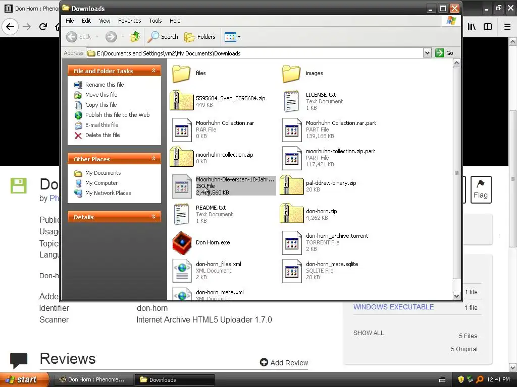Select moorhuhn-collection.zip archive icon
This screenshot has height=387, width=517.
click(181, 158)
